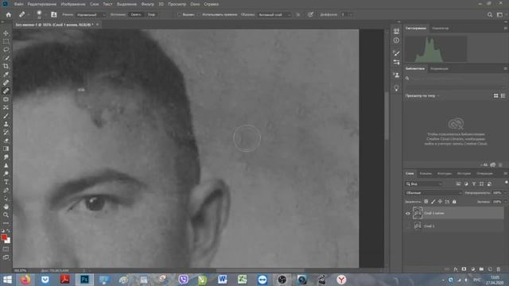This screenshot has width=509, height=286.
Task: Open the Brush Settings panel icon
Action: pos(396,53)
